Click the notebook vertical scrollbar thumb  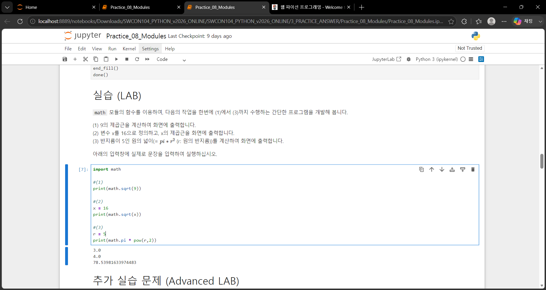542,161
